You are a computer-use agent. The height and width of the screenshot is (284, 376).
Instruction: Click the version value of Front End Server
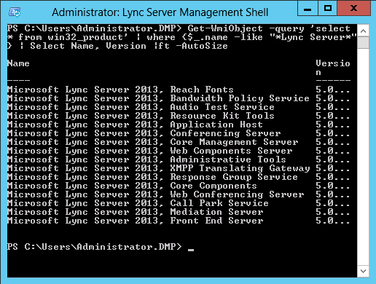(333, 221)
